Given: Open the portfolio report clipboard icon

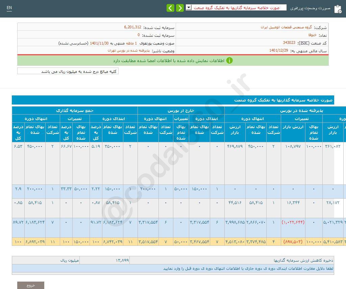Looking at the screenshot, I should (338, 9).
